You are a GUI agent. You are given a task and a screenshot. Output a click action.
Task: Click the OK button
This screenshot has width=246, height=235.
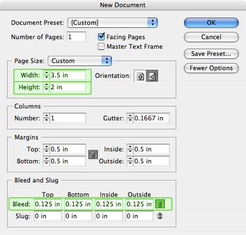point(211,22)
